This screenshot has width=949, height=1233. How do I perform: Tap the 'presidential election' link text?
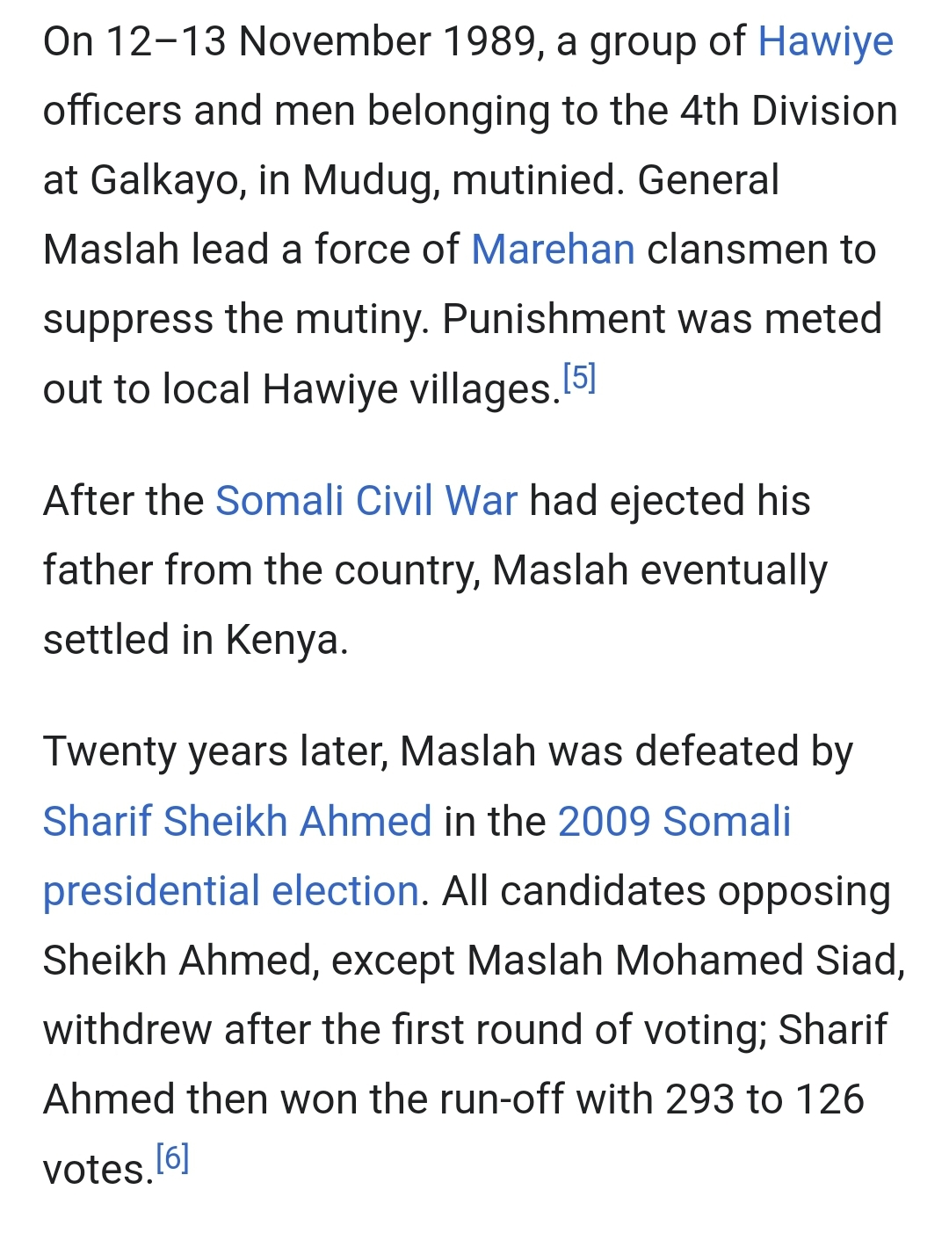(x=231, y=891)
